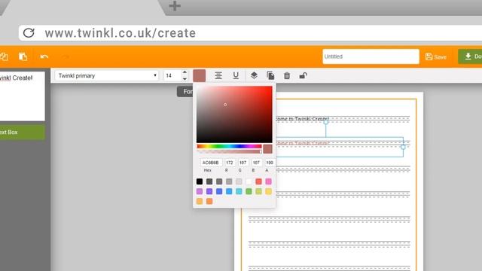The width and height of the screenshot is (482, 271).
Task: Click the browser address bar URL
Action: [120, 33]
